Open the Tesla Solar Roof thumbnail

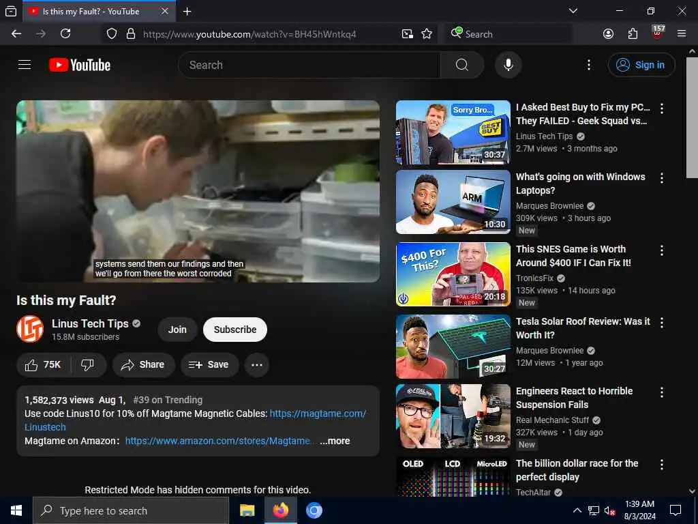pyautogui.click(x=453, y=347)
